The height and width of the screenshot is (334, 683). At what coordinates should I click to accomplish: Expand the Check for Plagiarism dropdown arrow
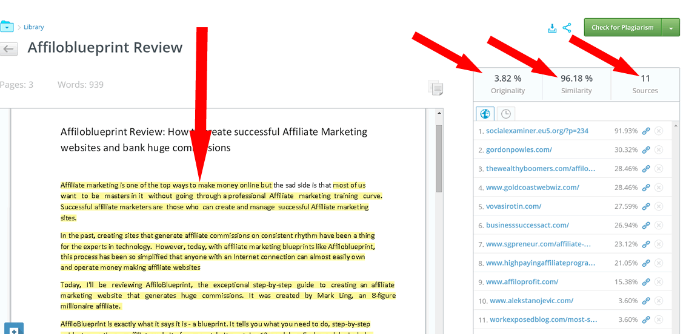click(x=671, y=28)
